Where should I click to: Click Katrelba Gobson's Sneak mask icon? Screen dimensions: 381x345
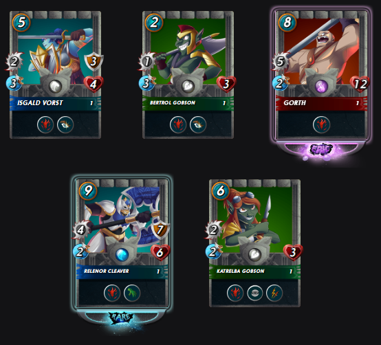pos(255,293)
